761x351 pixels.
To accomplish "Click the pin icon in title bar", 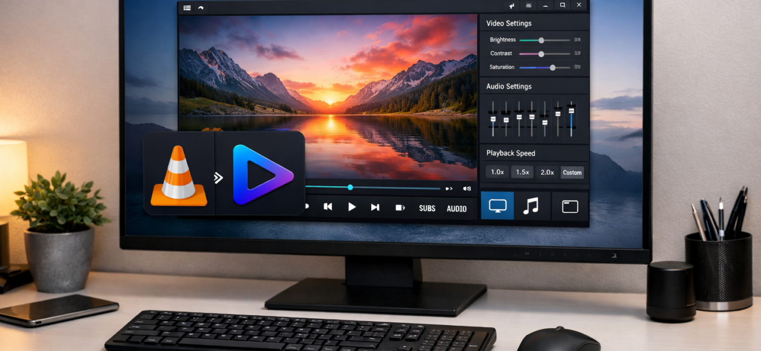I will click(512, 6).
